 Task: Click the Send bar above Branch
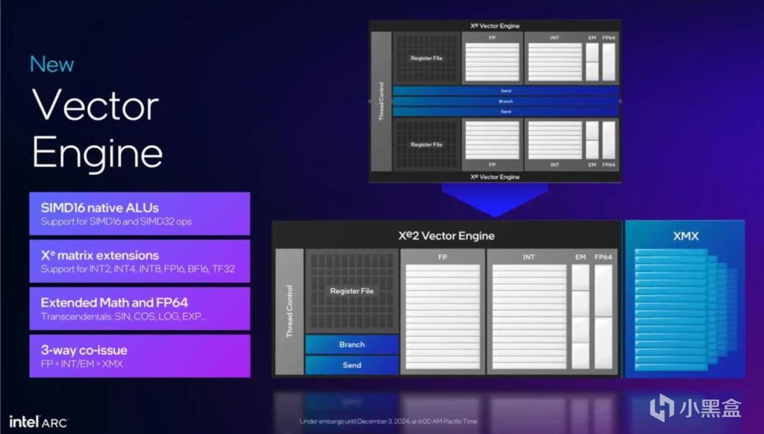pos(506,91)
